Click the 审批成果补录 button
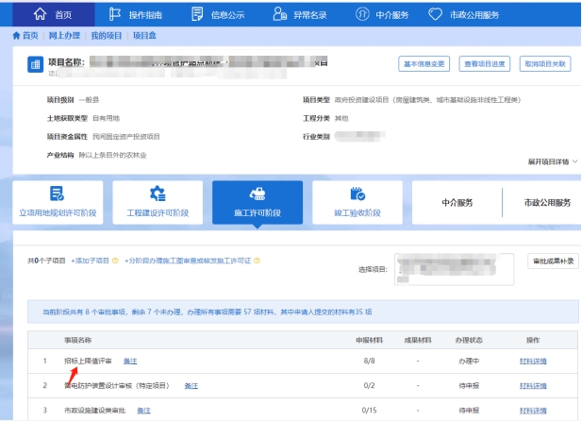 point(553,261)
